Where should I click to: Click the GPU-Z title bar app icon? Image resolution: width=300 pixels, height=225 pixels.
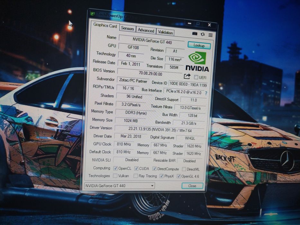click(x=93, y=14)
